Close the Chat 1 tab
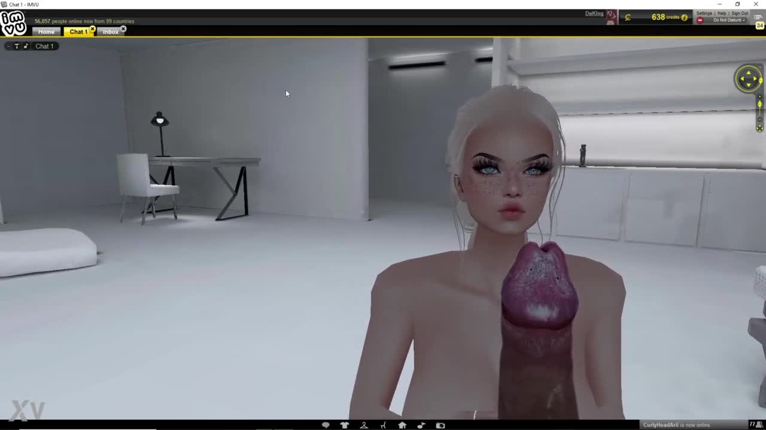Viewport: 766px width, 430px height. click(x=93, y=29)
